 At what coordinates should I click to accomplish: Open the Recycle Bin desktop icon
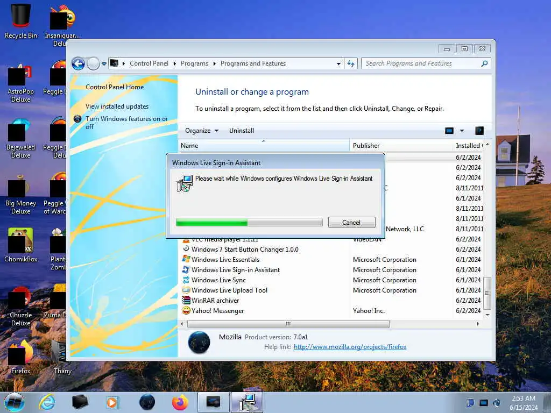click(21, 21)
